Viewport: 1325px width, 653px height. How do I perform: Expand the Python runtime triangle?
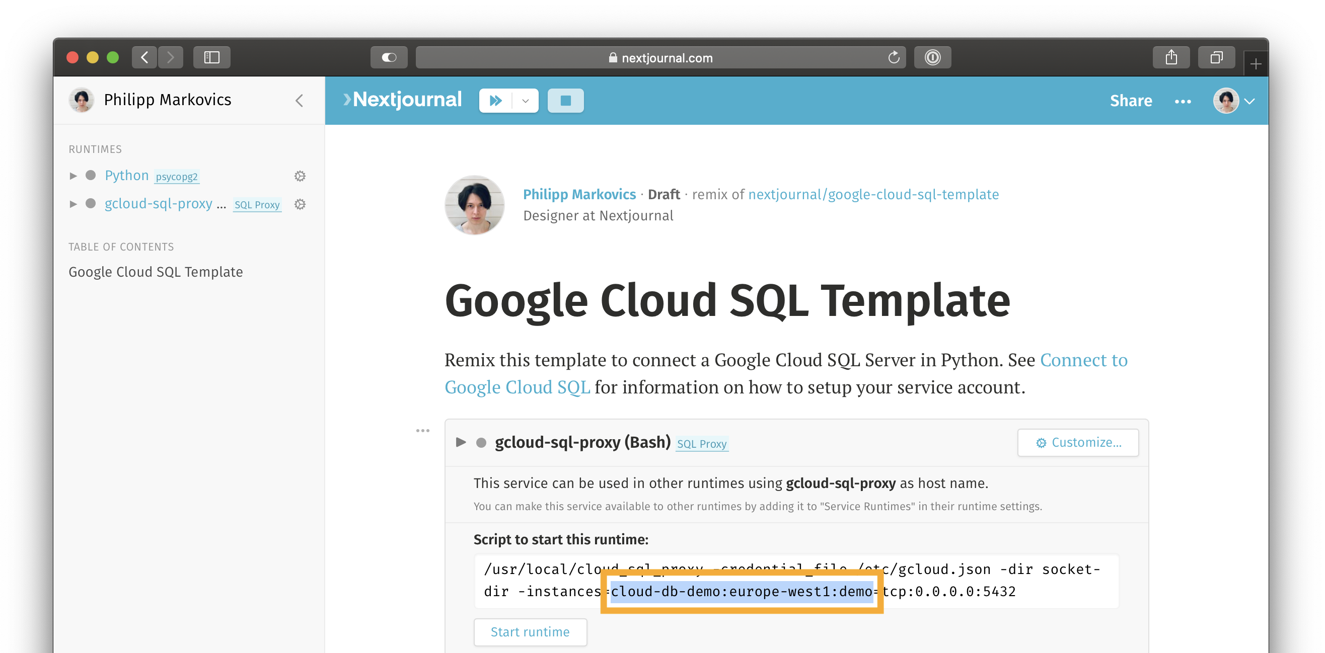73,176
